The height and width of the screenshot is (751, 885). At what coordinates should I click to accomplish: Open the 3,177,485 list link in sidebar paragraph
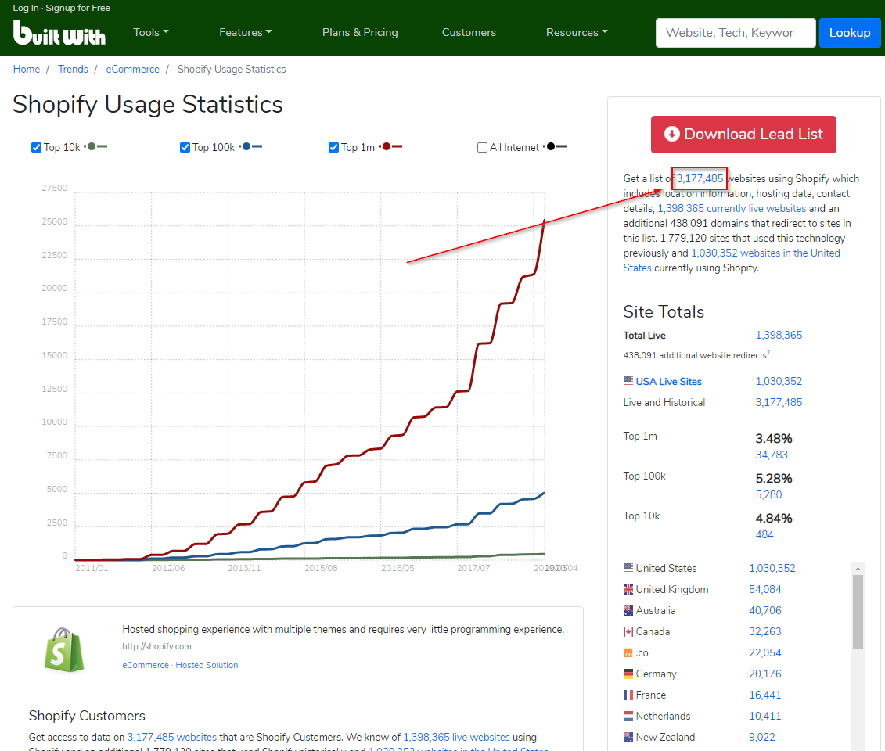(700, 178)
